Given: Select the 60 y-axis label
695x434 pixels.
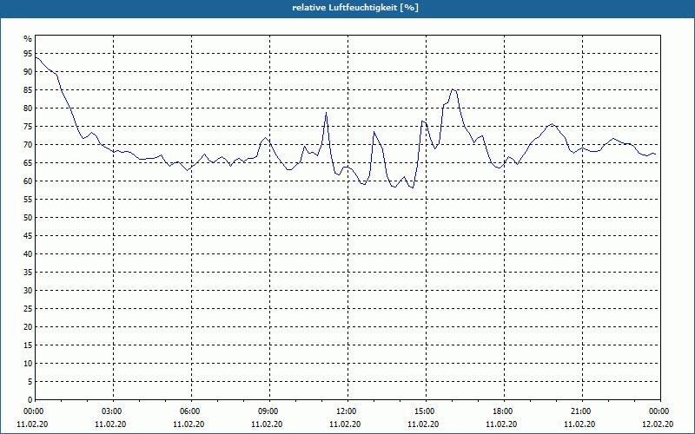Looking at the screenshot, I should (x=28, y=181).
